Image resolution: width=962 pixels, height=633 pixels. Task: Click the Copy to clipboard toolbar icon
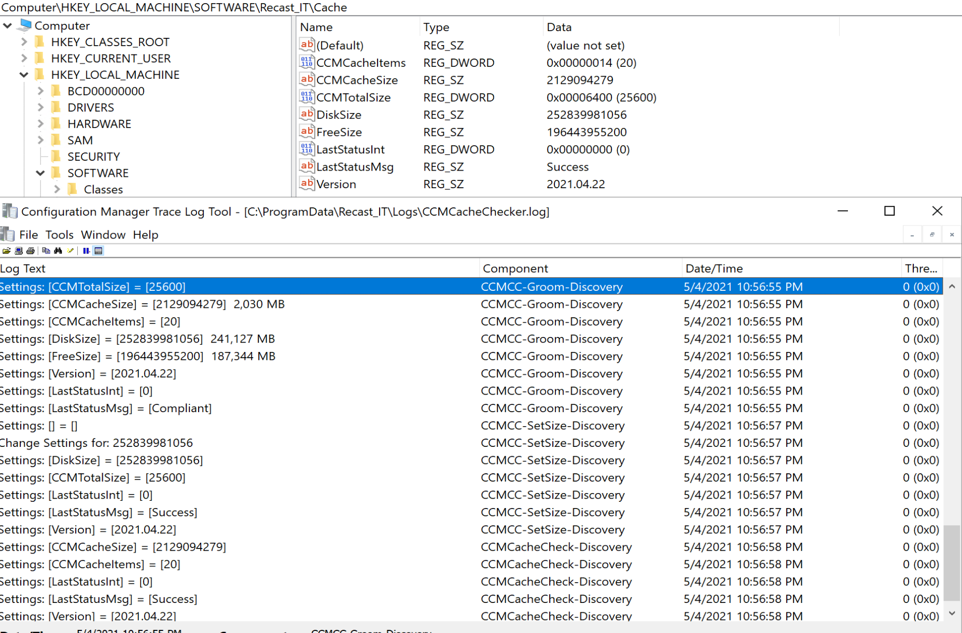46,251
